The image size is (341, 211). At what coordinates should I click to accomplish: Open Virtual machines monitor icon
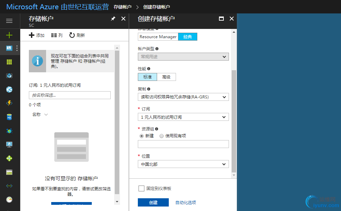tap(9, 145)
